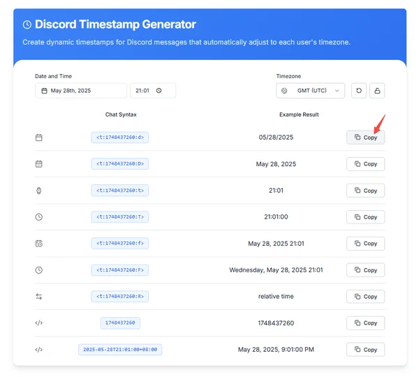The image size is (419, 377).
Task: Click the clock icon of the Wednesday row
Action: (38, 270)
